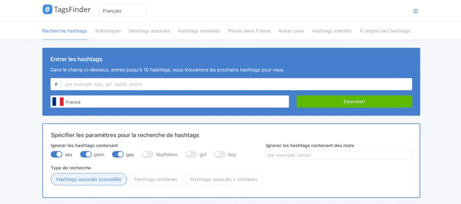Click the French flag icon
Viewport: 461px width, 204px height.
tap(58, 101)
